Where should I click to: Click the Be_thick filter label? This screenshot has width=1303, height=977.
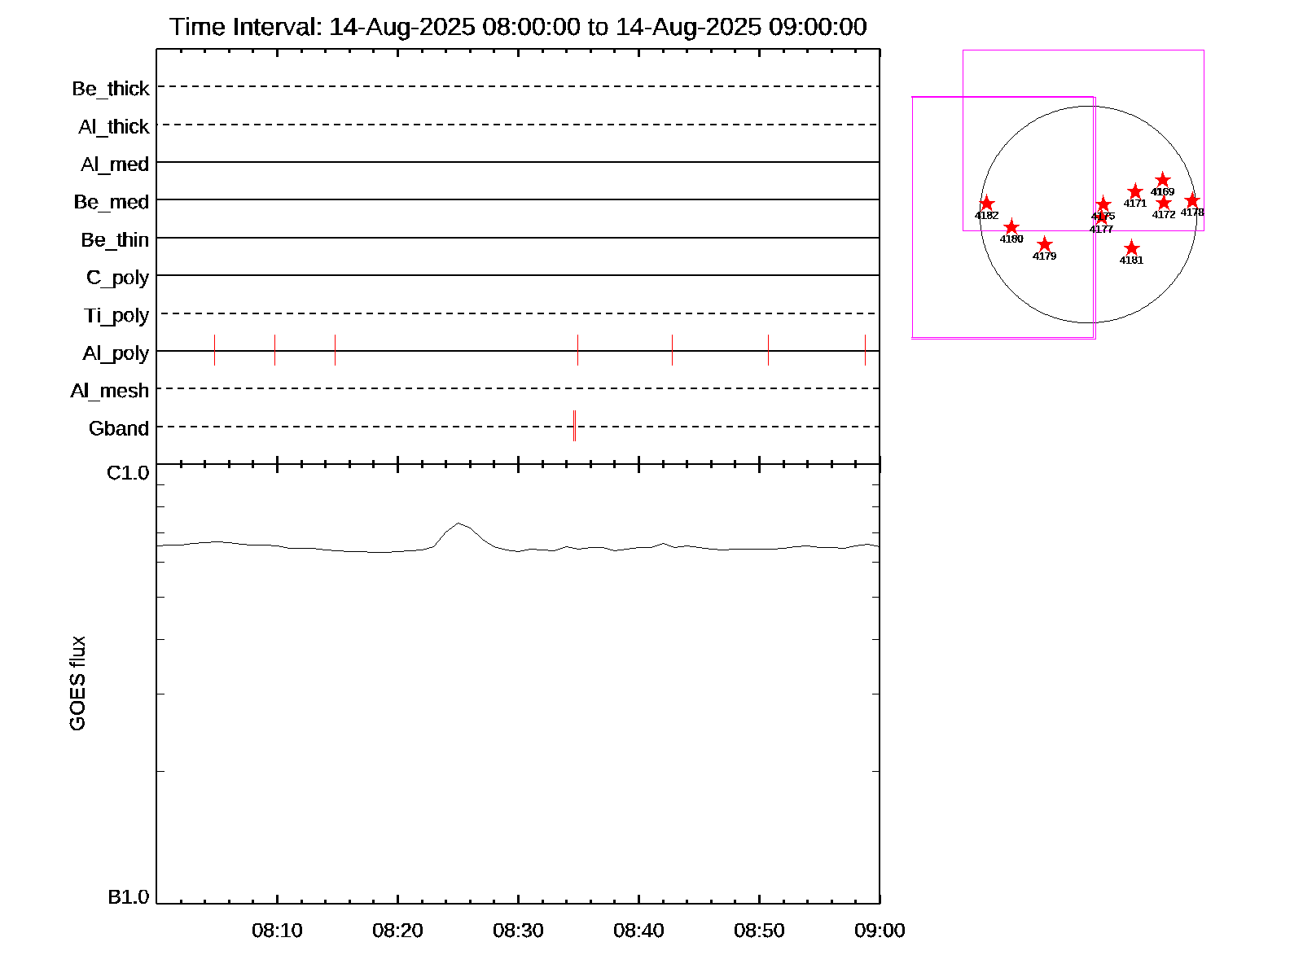point(111,89)
